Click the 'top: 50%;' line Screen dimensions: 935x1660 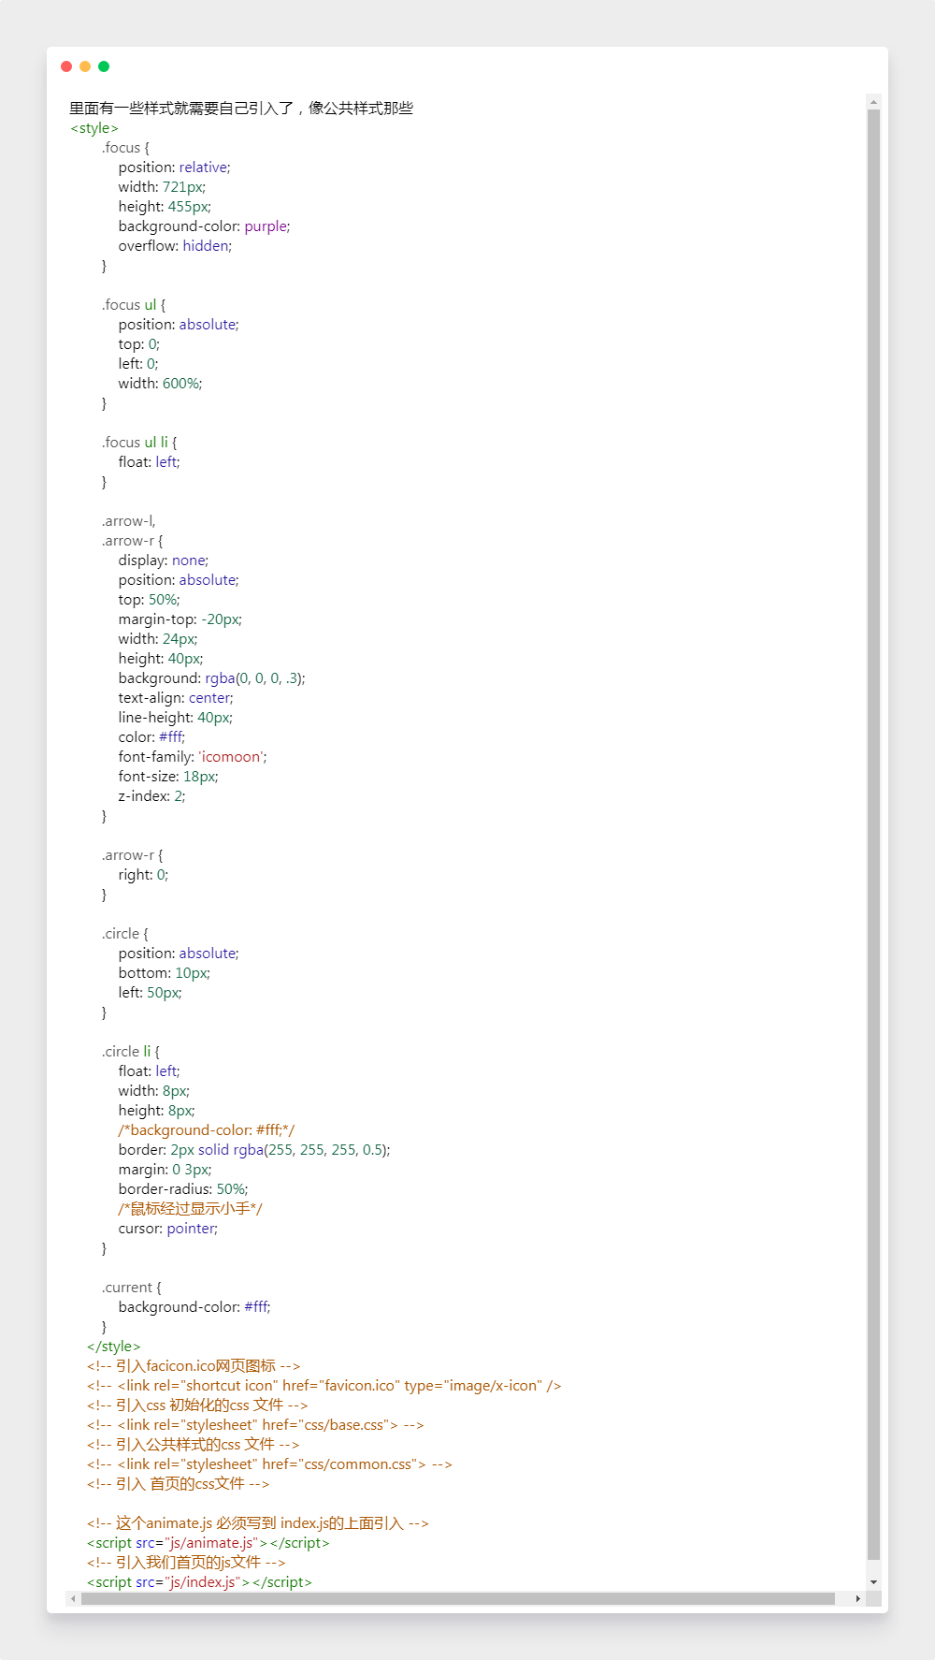[x=150, y=600]
